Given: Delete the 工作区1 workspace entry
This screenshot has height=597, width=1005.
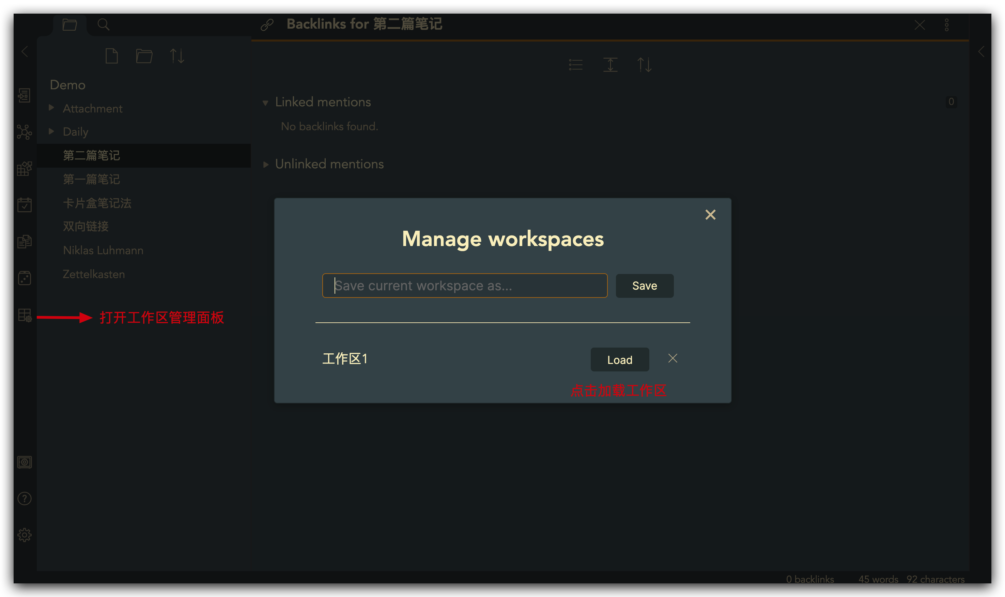Looking at the screenshot, I should [672, 358].
